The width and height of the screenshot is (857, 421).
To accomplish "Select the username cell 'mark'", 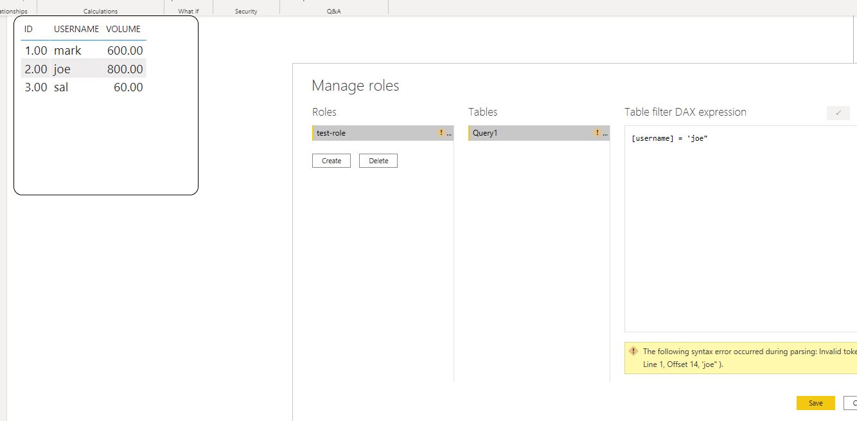I will [x=67, y=50].
